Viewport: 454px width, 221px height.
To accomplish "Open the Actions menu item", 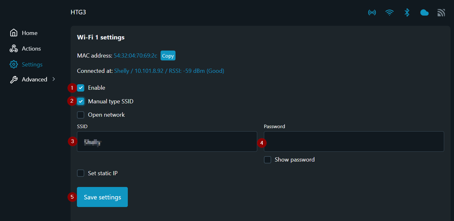I will pos(31,49).
